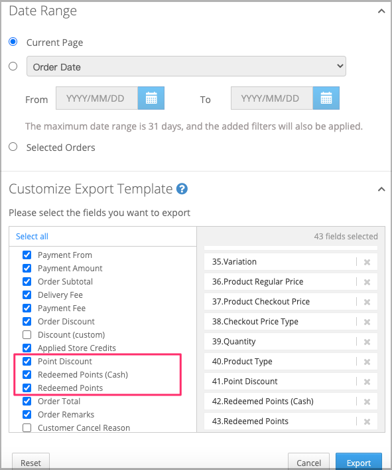Remove the 38.Checkout Price Type field
This screenshot has height=470, width=392.
[367, 322]
